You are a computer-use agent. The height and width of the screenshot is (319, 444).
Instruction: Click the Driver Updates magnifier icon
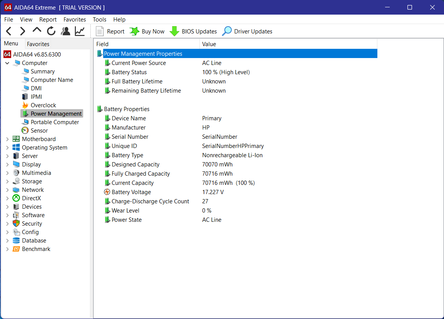[227, 31]
